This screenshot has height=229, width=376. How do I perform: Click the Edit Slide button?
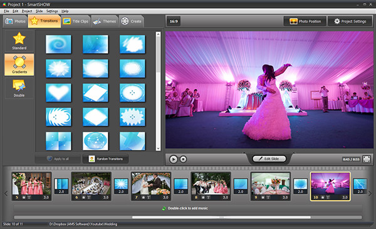[269, 159]
